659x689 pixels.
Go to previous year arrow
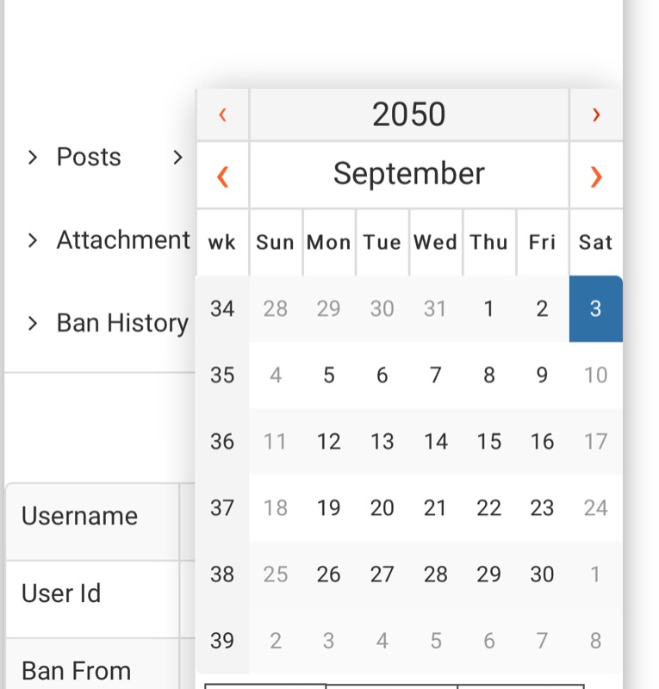pyautogui.click(x=222, y=115)
